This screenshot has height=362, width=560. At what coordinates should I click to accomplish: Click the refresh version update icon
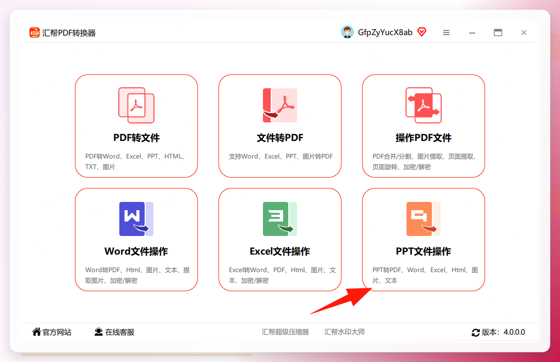point(475,333)
